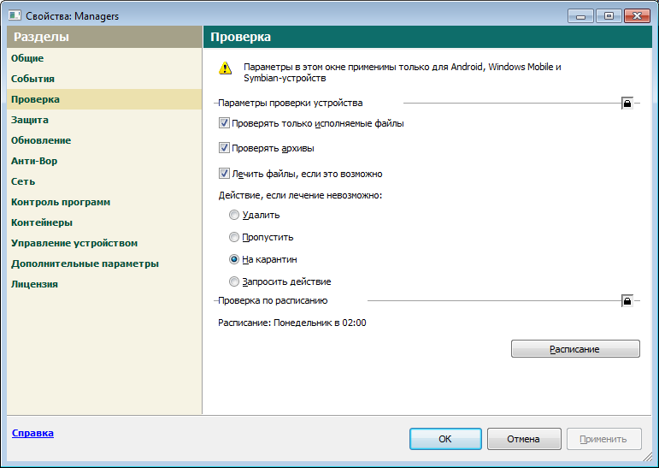Click the Разделы header
Image resolution: width=659 pixels, height=468 pixels.
tap(104, 37)
